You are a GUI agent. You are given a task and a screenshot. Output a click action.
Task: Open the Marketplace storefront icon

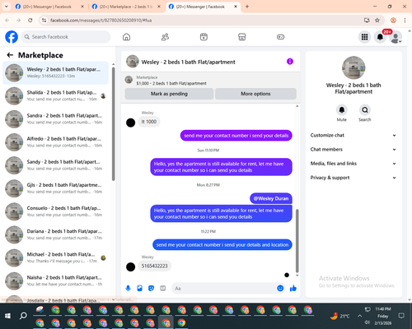[242, 37]
